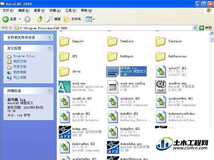Click the Go (转到) button
214x160 pixels.
[x=205, y=28]
